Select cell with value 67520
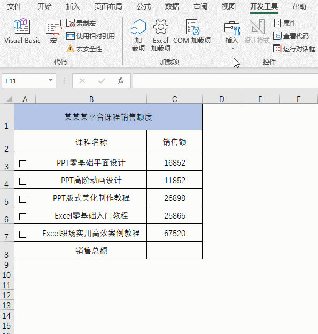Viewport: 318px width, 334px height. [x=174, y=233]
